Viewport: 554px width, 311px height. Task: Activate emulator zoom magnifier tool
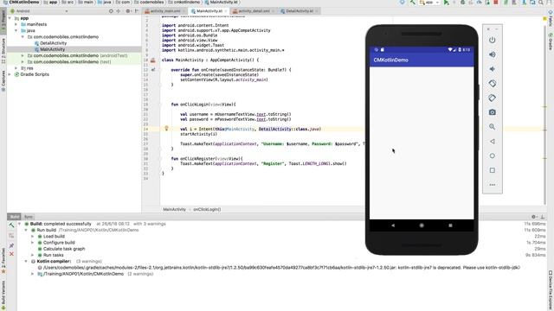(x=493, y=127)
